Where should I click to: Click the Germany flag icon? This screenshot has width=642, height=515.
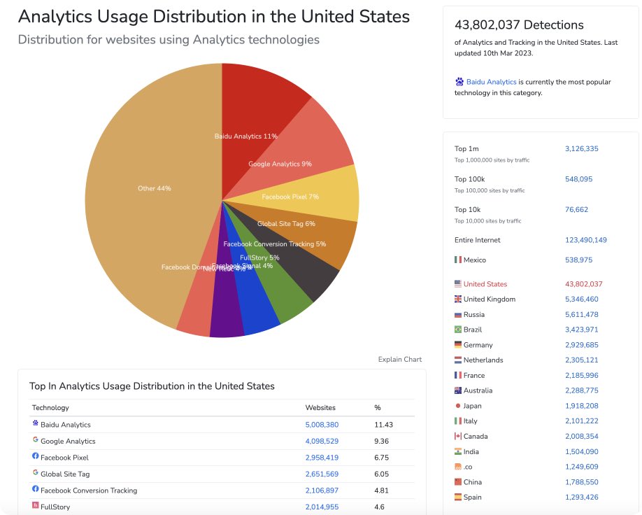tap(458, 344)
